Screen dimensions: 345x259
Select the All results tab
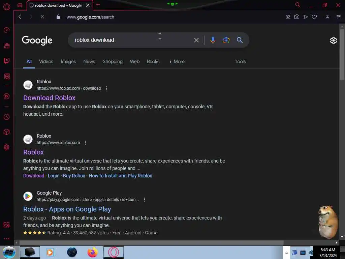(29, 61)
